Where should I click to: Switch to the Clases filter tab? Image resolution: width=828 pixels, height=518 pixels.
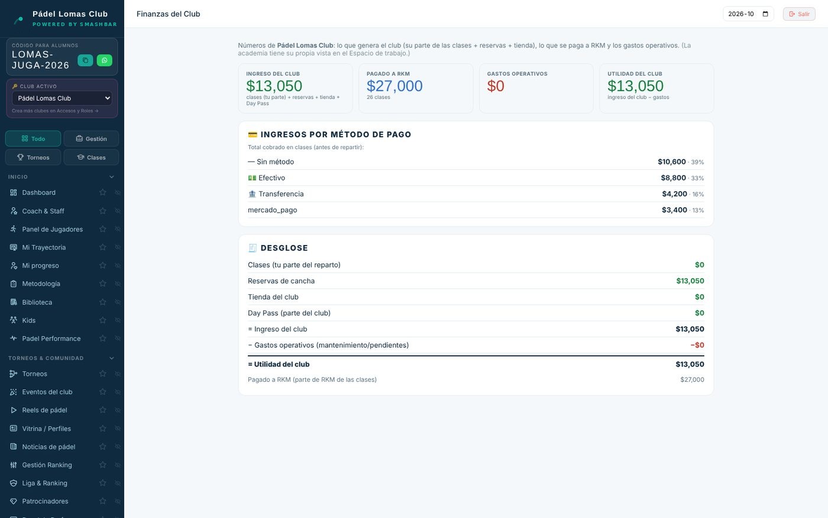click(x=91, y=157)
